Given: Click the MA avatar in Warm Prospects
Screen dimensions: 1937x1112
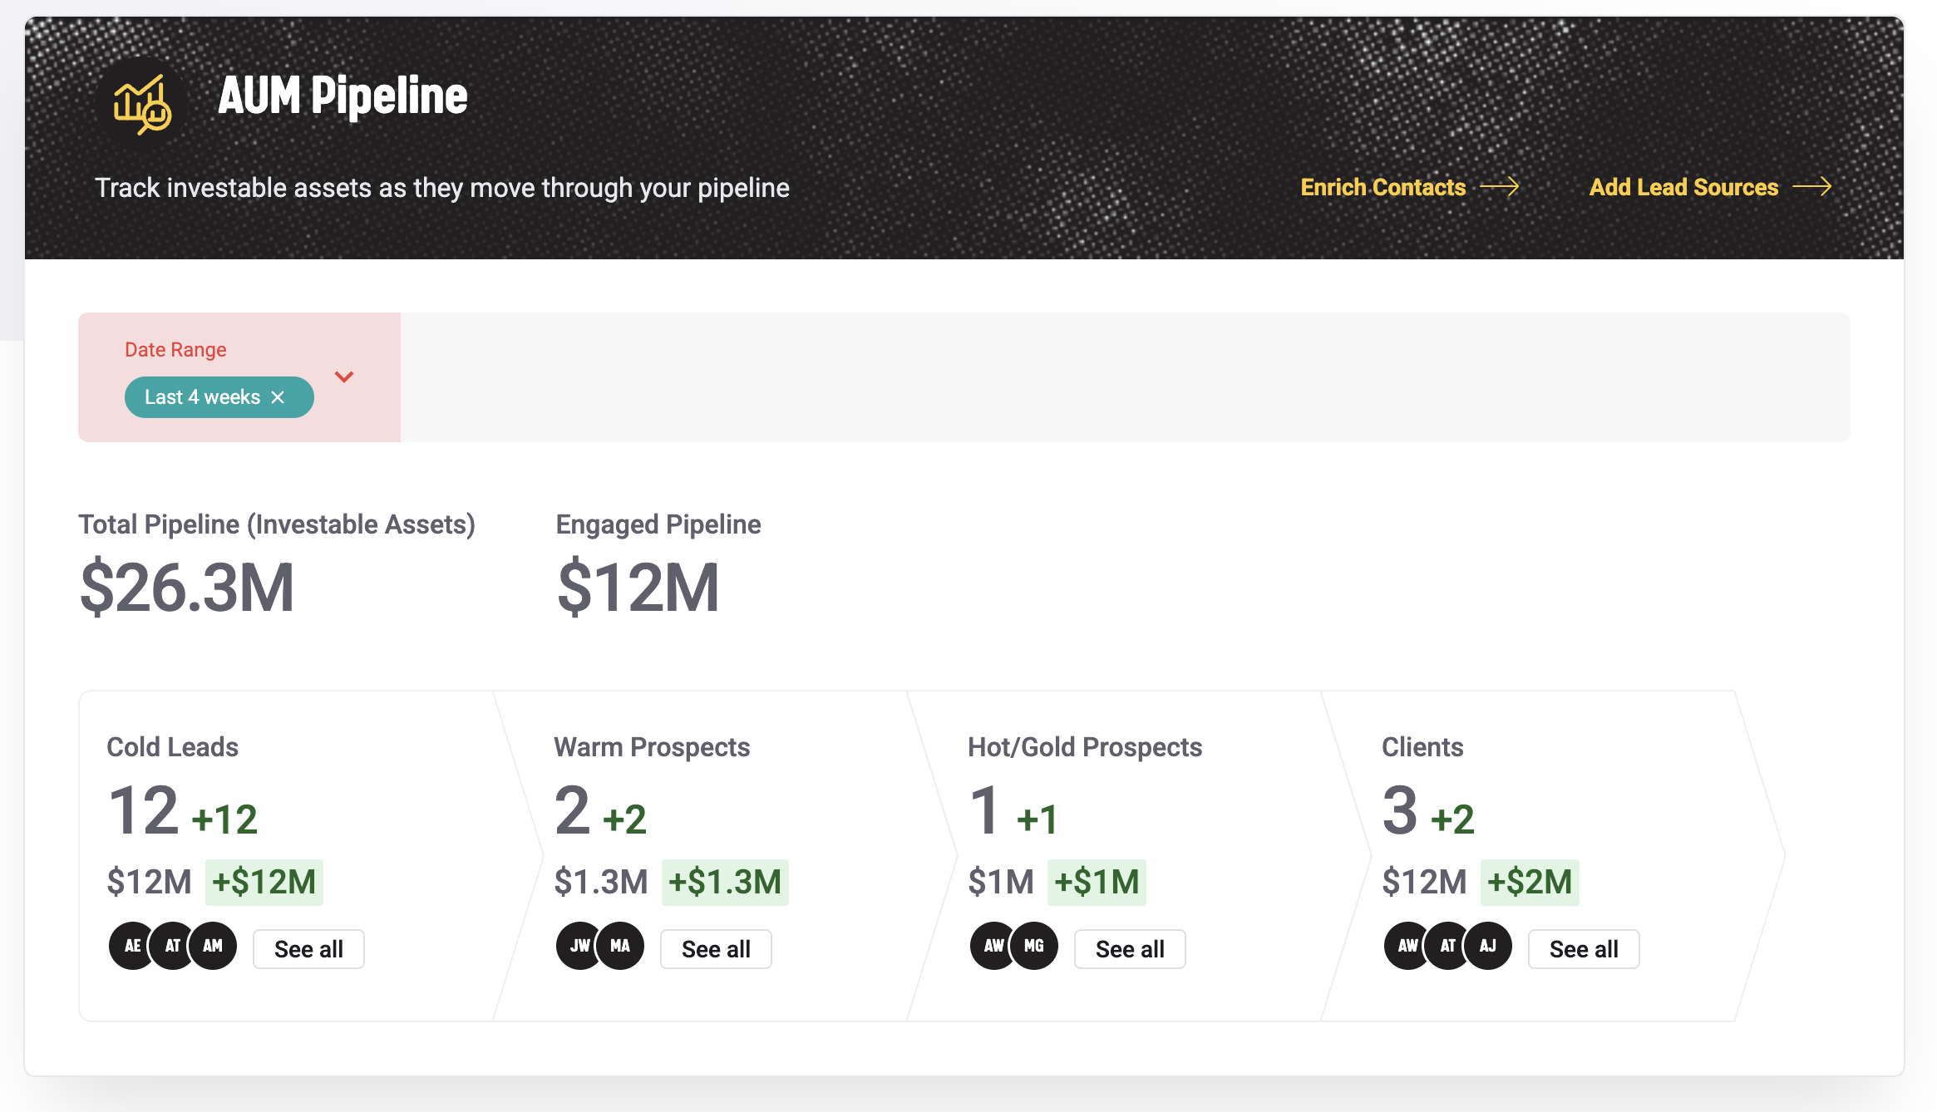Looking at the screenshot, I should pos(621,946).
